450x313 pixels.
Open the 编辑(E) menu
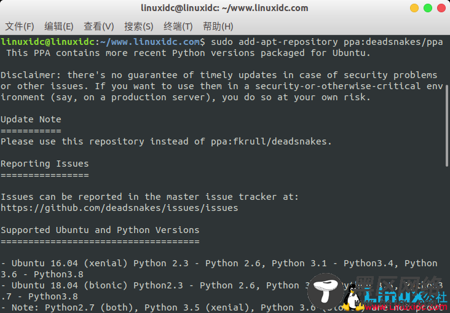(59, 26)
